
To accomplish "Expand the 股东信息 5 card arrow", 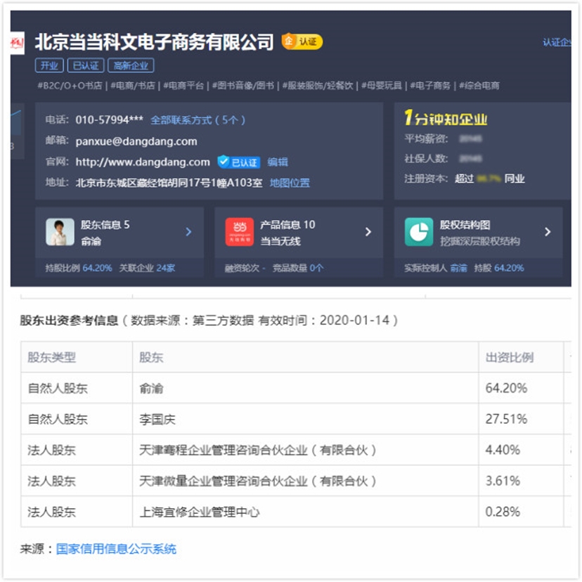I will point(188,232).
